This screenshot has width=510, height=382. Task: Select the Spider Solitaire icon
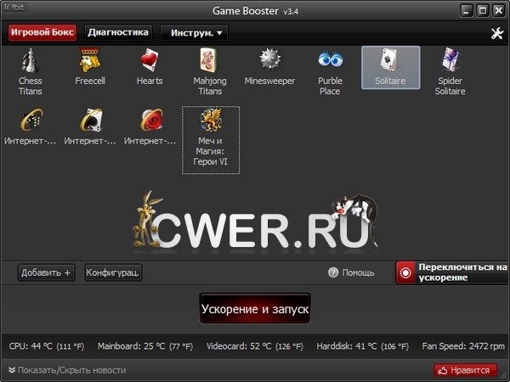pos(450,59)
